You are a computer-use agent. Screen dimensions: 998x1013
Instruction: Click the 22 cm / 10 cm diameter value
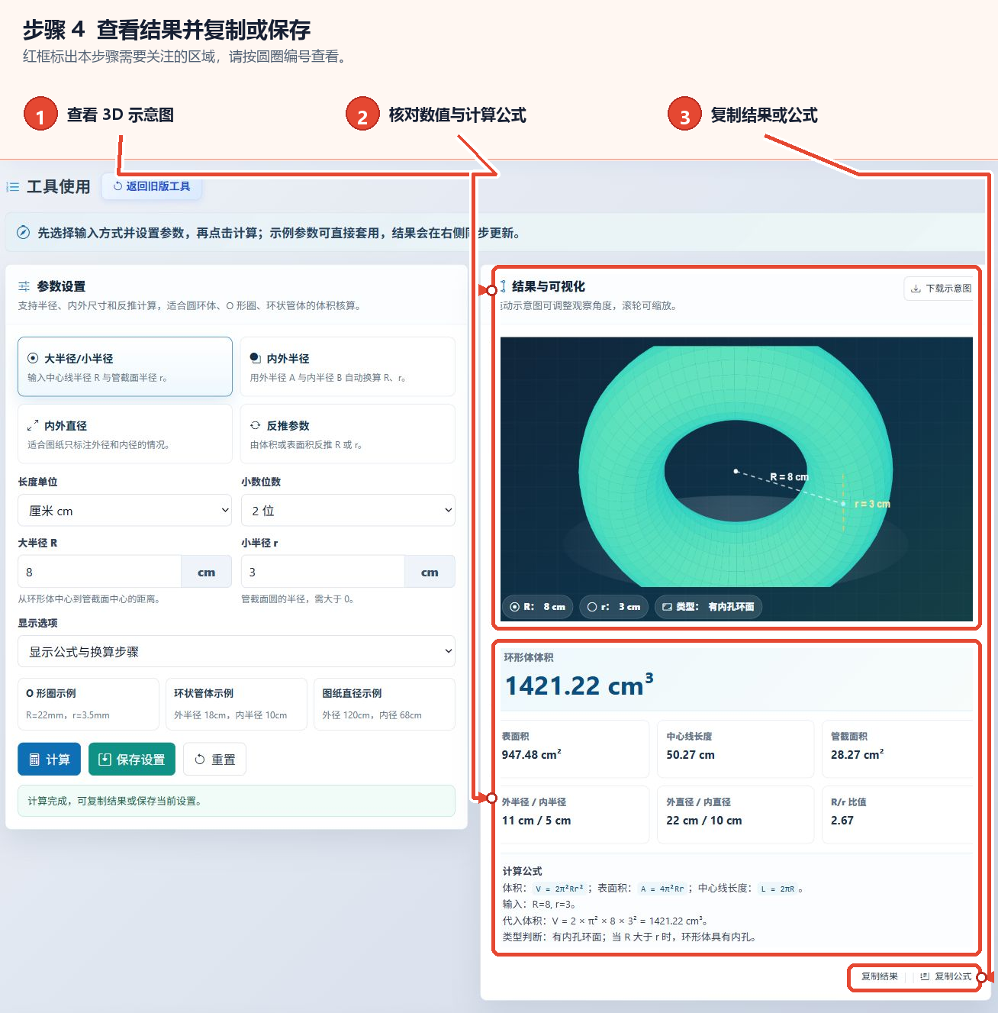click(x=704, y=821)
